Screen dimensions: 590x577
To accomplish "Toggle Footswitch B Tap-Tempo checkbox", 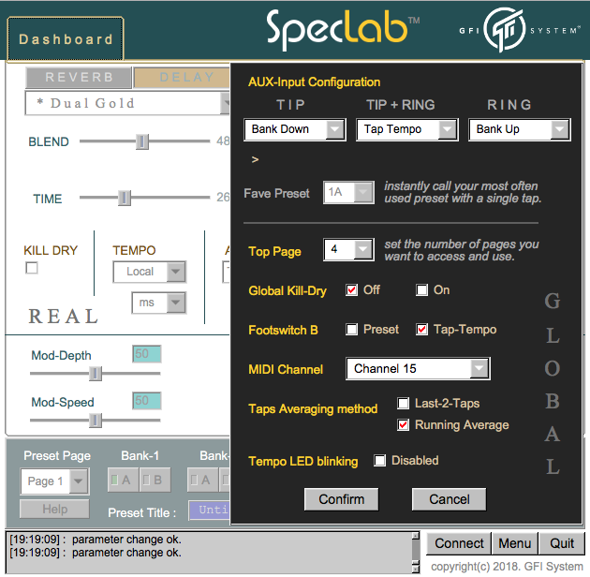I will (x=421, y=330).
